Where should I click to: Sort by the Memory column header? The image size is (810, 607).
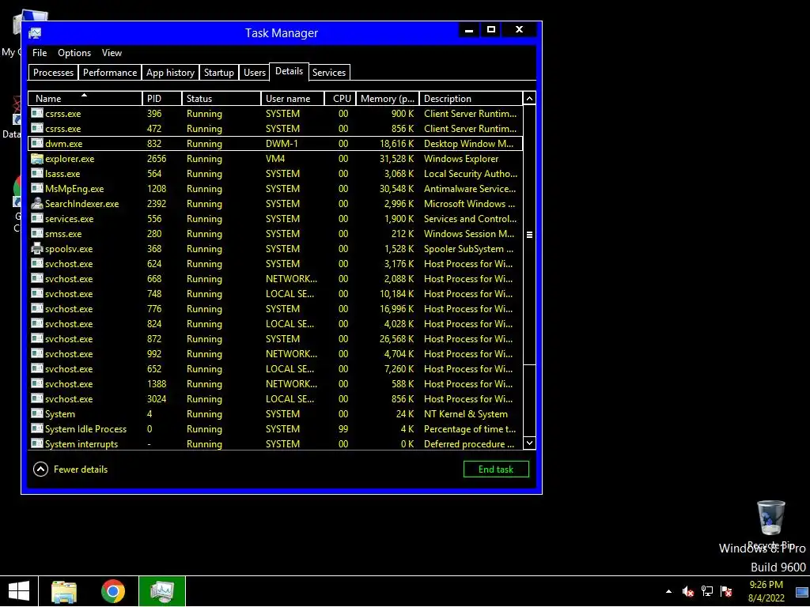point(388,98)
